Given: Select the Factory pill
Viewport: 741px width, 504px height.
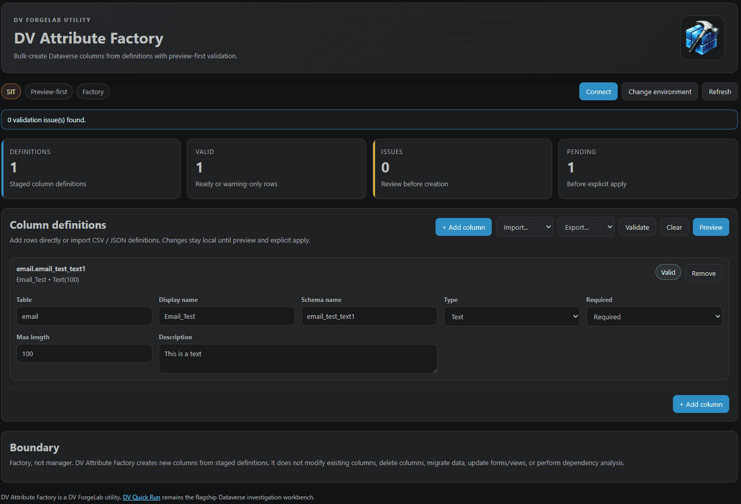Looking at the screenshot, I should pyautogui.click(x=93, y=92).
